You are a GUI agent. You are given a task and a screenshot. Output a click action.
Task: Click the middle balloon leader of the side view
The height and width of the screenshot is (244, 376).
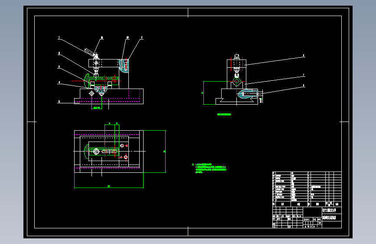(x=275, y=80)
